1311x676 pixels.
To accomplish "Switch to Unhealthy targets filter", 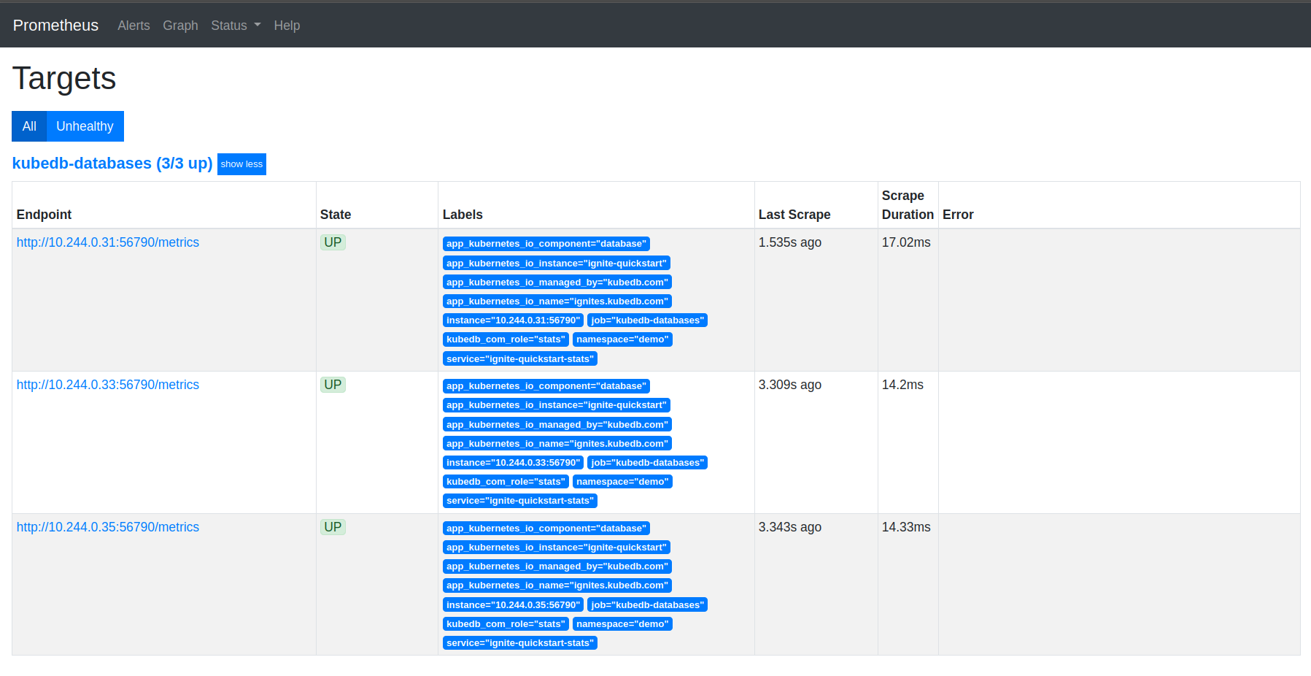I will [85, 126].
